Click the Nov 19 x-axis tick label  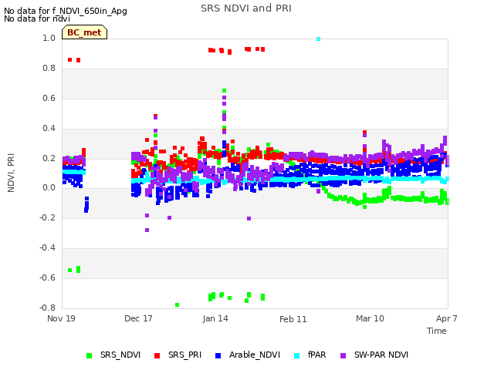61,318
